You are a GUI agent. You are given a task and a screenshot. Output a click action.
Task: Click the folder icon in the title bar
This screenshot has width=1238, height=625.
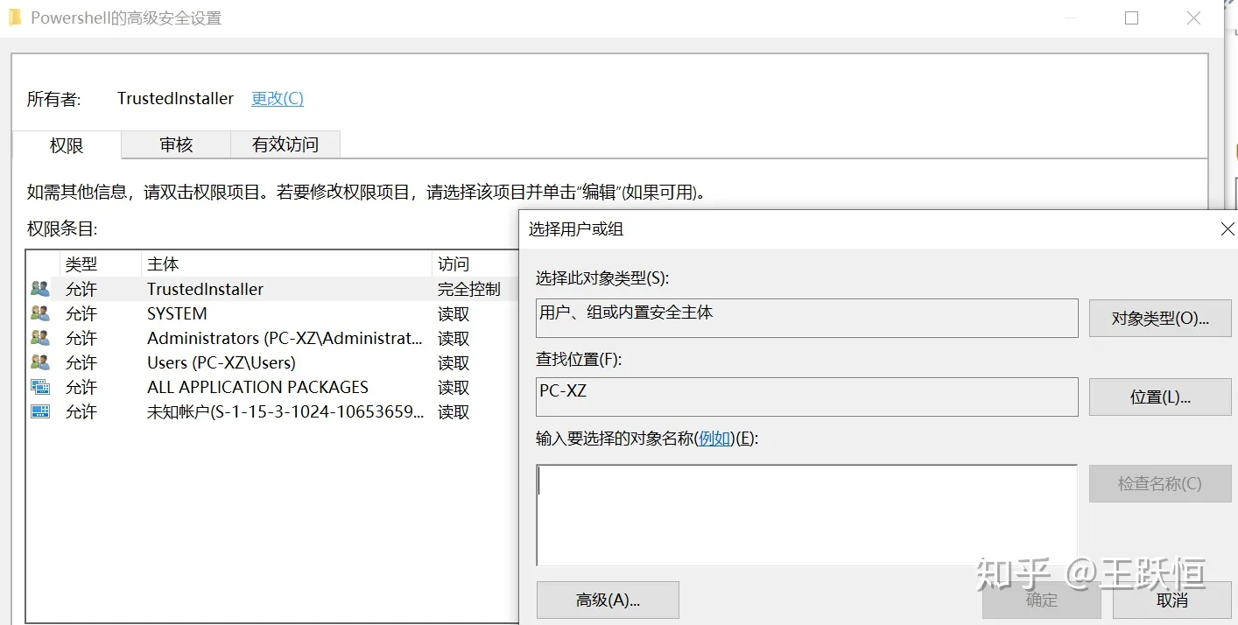[x=15, y=18]
